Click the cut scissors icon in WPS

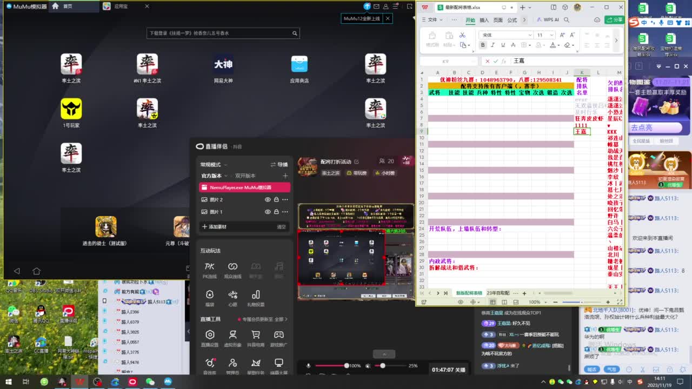(462, 35)
